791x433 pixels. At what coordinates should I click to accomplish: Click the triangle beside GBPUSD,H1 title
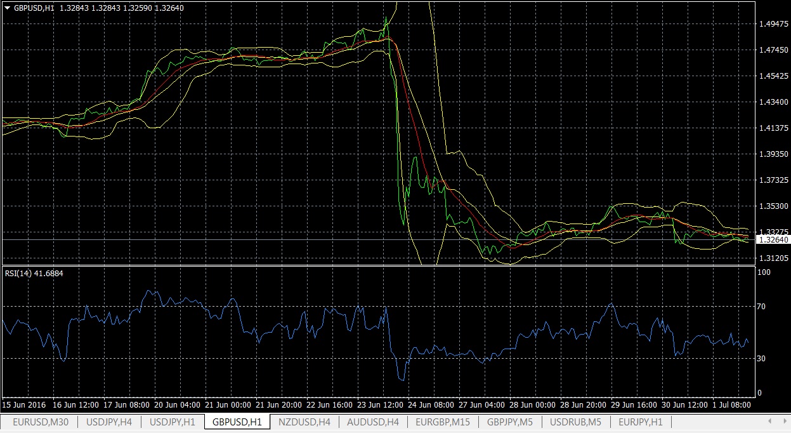pos(7,8)
